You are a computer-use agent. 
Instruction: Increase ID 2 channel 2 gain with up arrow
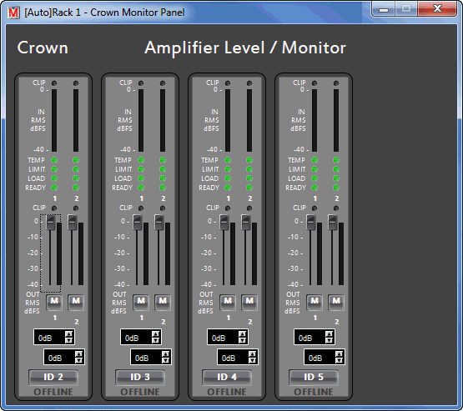[79, 354]
